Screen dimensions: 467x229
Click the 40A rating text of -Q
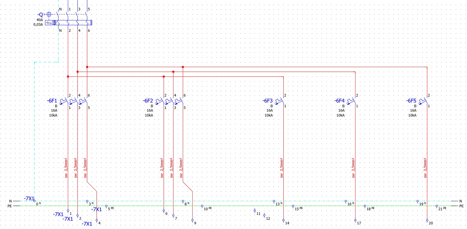[40, 20]
